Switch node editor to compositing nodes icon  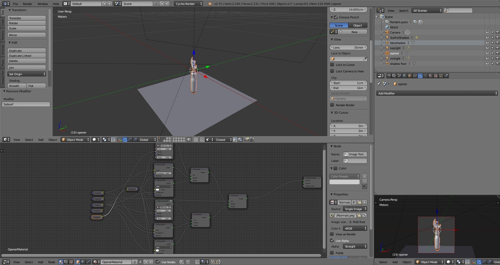tap(66, 262)
